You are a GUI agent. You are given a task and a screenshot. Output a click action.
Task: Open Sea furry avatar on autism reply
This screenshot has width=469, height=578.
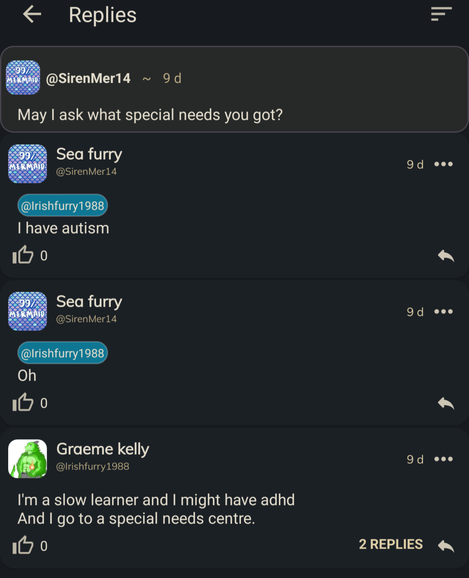(28, 164)
